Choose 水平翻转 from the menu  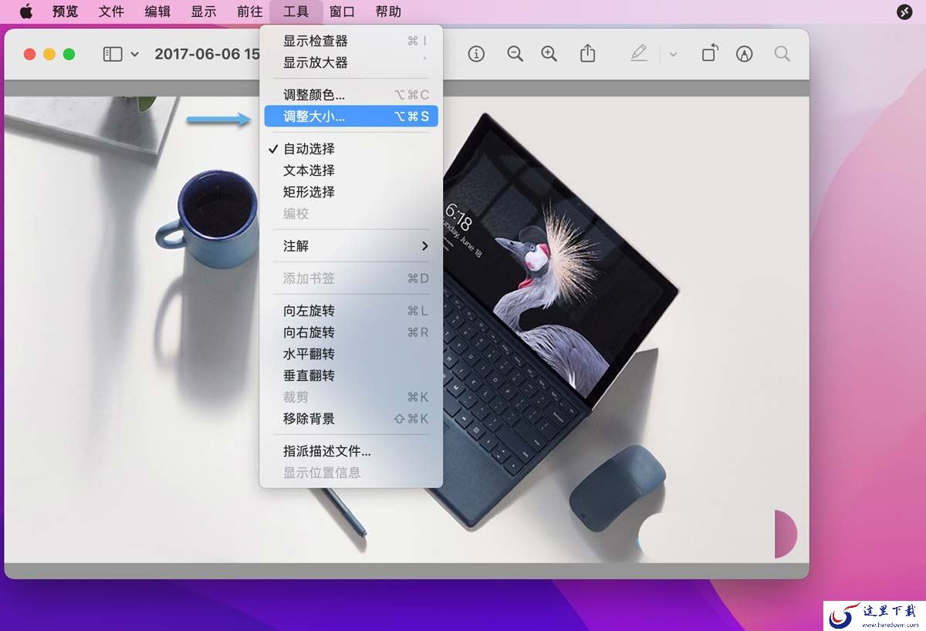[x=351, y=354]
